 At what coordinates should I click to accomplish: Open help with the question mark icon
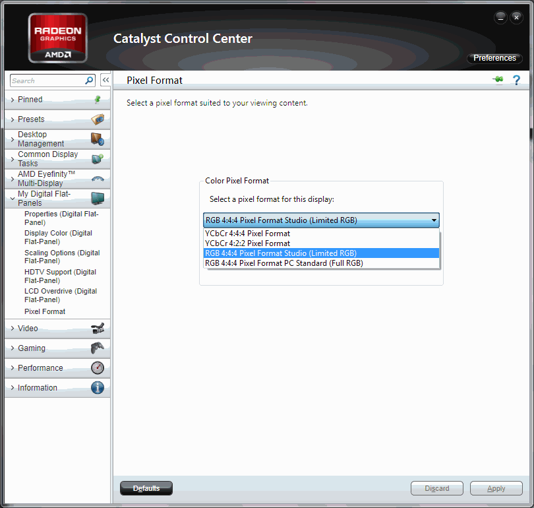click(x=516, y=80)
